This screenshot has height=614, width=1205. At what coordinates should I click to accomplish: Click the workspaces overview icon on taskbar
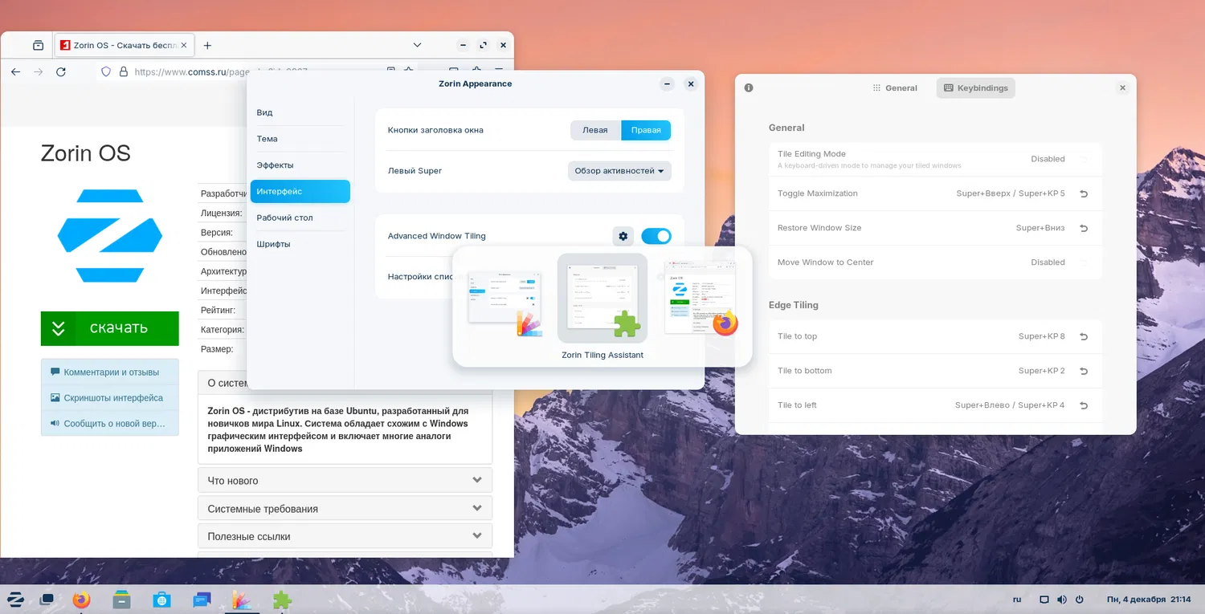[x=47, y=600]
